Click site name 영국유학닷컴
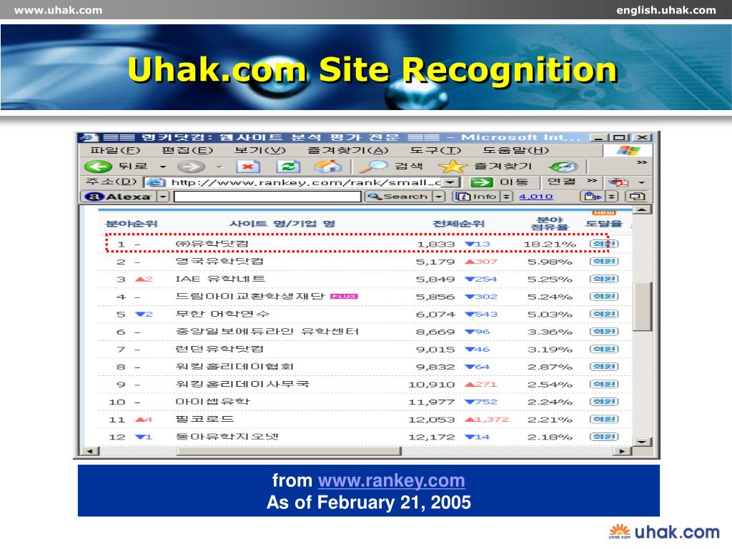The image size is (732, 549). [219, 261]
